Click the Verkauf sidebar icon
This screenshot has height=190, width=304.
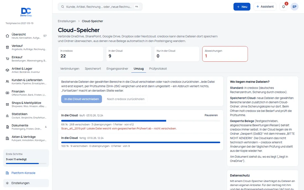(x=7, y=47)
